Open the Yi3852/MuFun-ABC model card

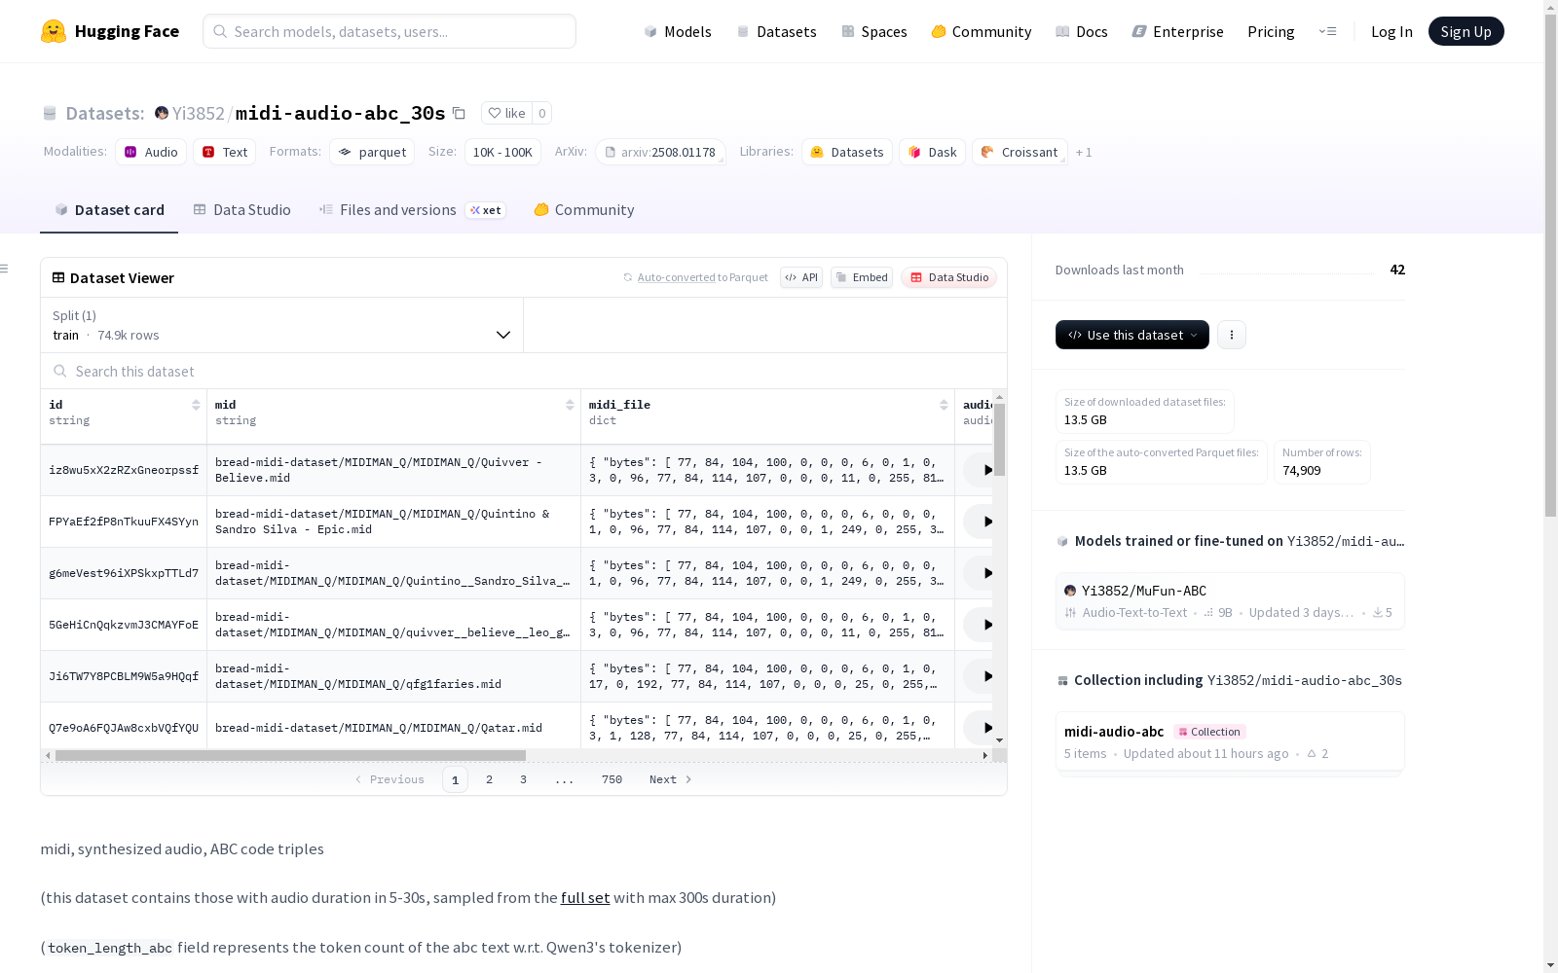click(1230, 601)
